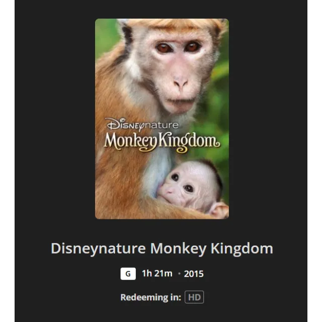This screenshot has width=322, height=322.
Task: Click the word Monkey in the heading
Action: tap(178, 249)
